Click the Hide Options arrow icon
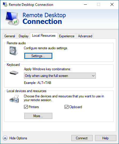 pos(5,138)
